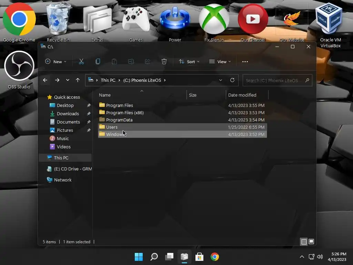Select This PC in navigation pane
The image size is (353, 265).
(65, 158)
